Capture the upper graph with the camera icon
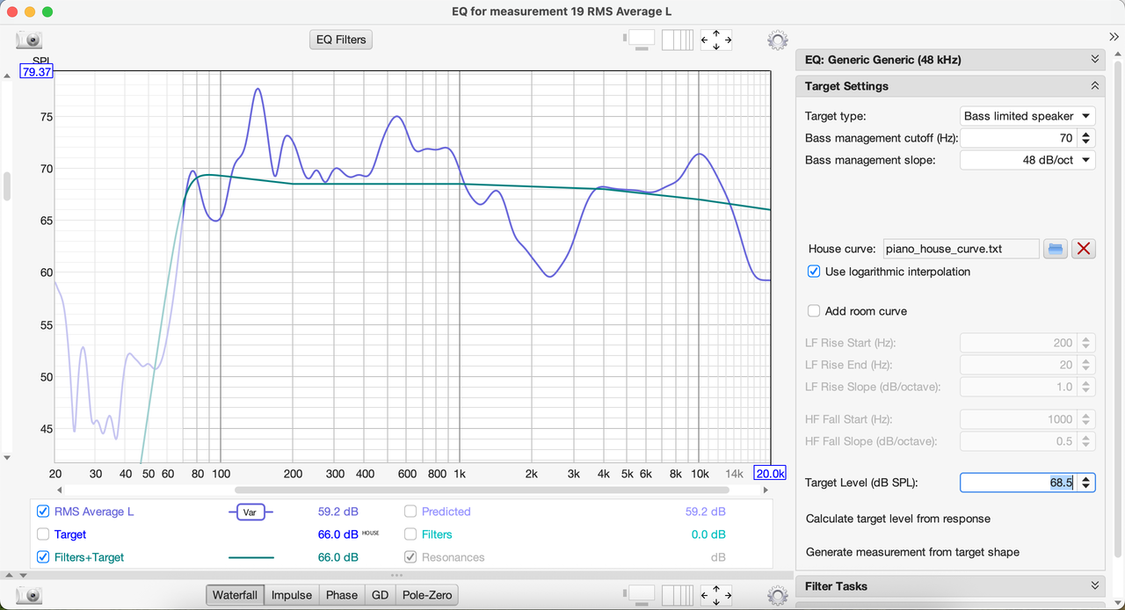The width and height of the screenshot is (1125, 610). pos(29,40)
